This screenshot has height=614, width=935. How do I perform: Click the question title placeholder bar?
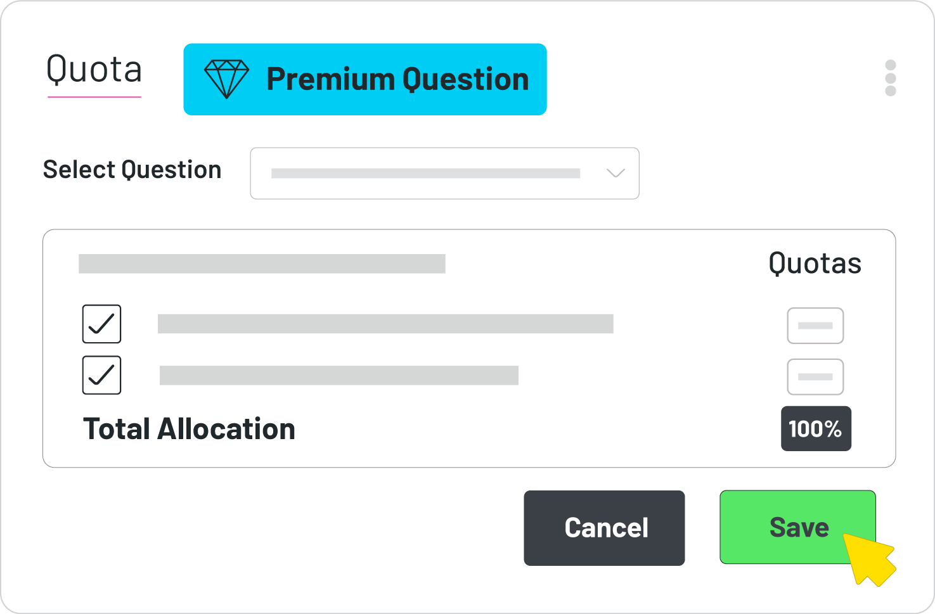[262, 264]
